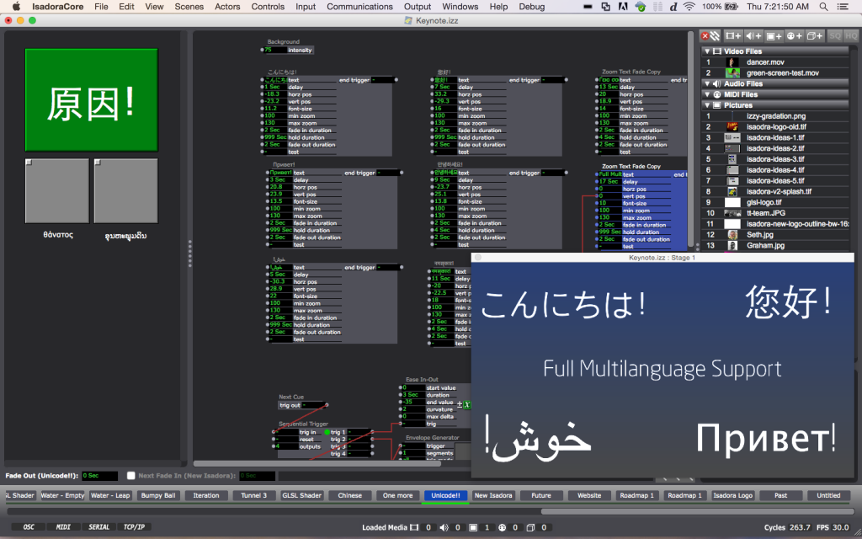
Task: Open the Scenes menu
Action: coord(189,7)
